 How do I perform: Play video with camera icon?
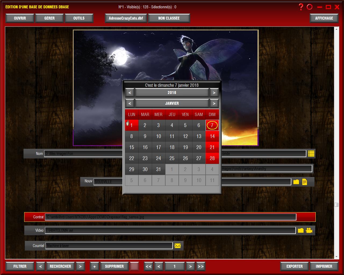309,230
